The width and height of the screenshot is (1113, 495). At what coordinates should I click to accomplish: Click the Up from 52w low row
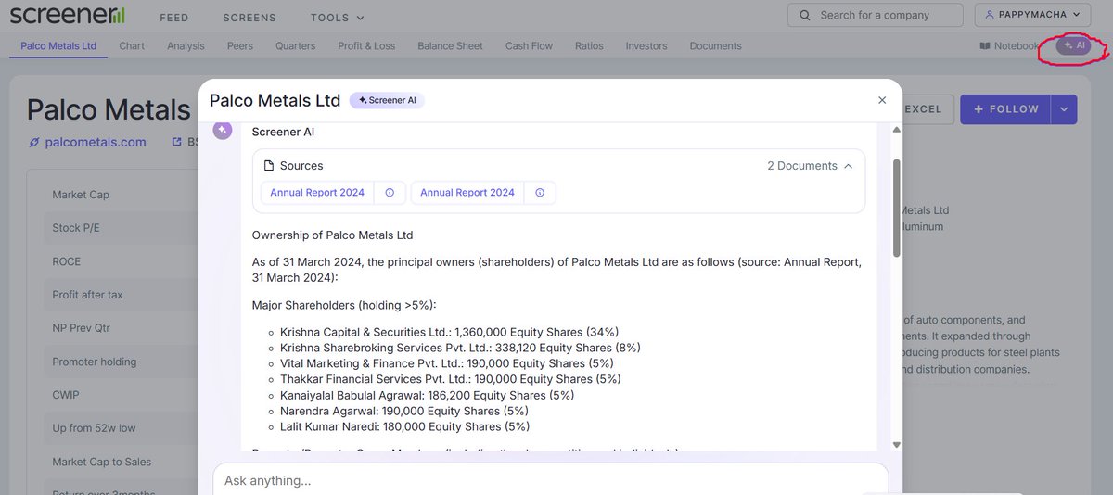coord(121,428)
